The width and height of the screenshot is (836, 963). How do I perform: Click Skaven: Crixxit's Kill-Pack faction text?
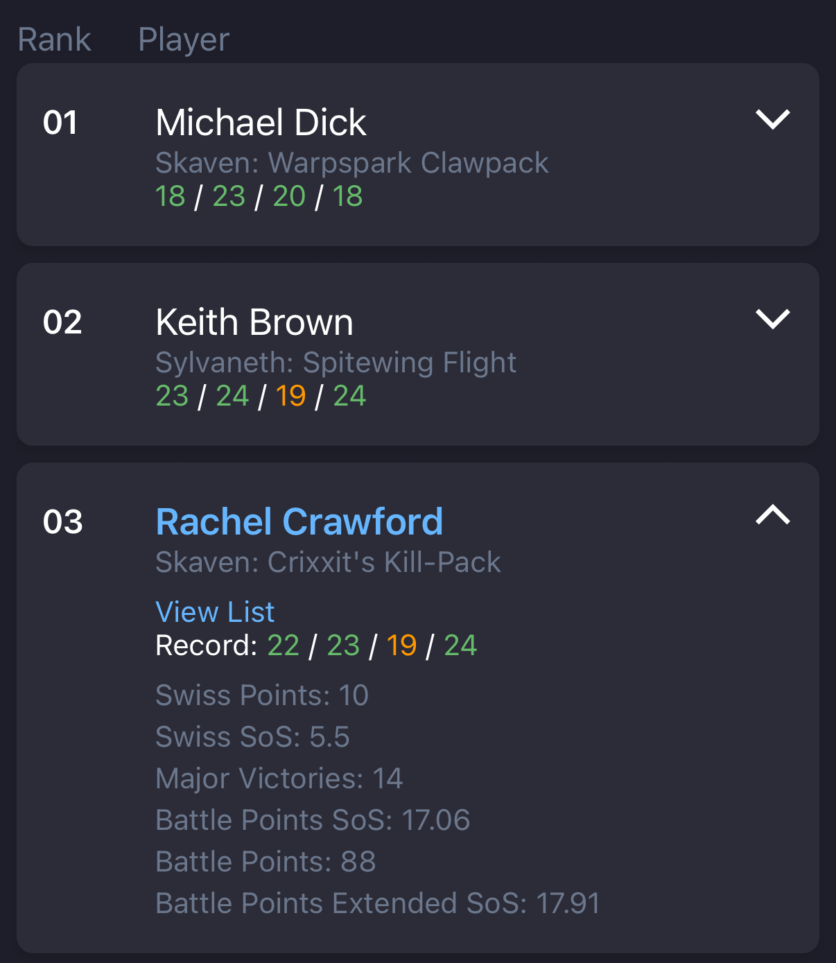coord(328,562)
